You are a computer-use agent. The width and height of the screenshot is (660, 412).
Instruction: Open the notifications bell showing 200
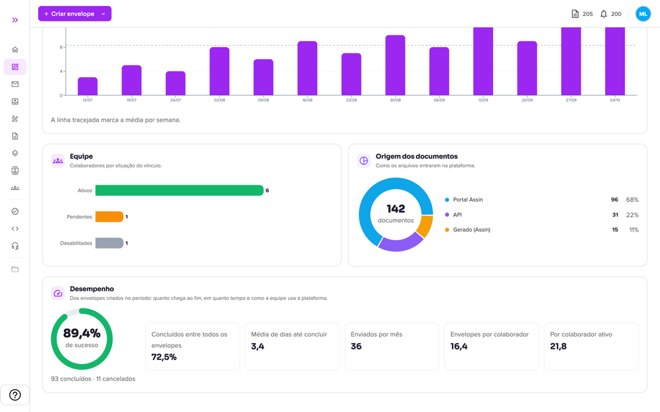click(603, 14)
